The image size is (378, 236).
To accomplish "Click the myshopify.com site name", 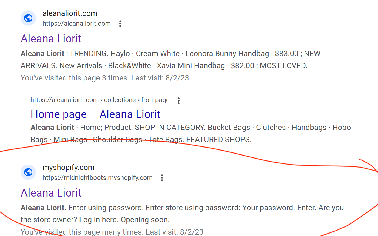I will point(68,167).
